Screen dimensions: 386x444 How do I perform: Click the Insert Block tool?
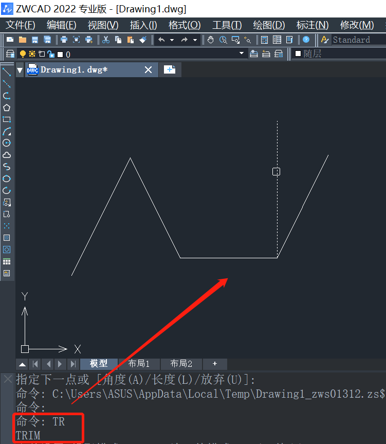point(7,202)
